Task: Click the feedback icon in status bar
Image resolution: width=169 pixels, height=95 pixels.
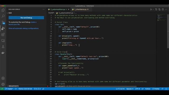Action: 162,89
